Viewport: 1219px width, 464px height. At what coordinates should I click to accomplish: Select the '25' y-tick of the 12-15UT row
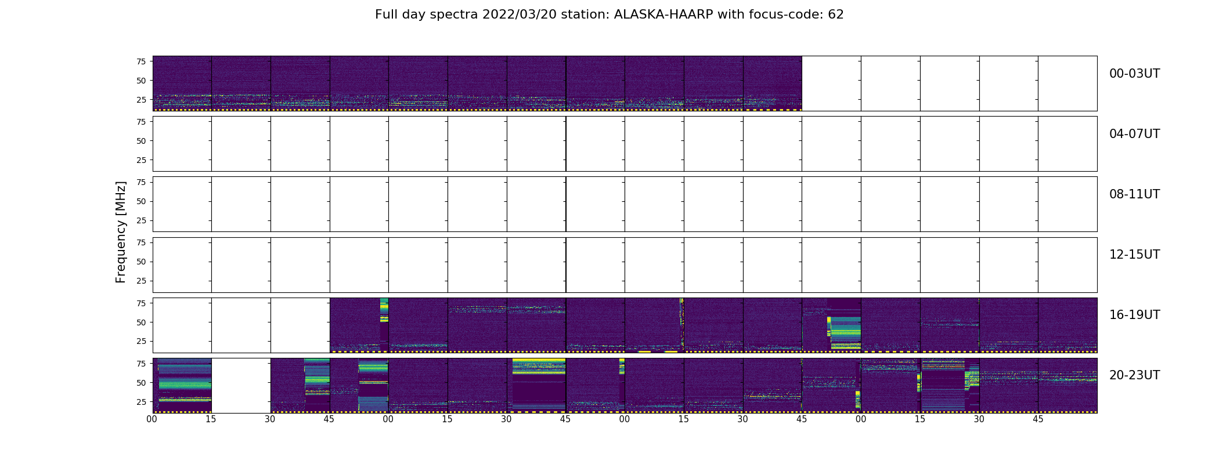(141, 281)
